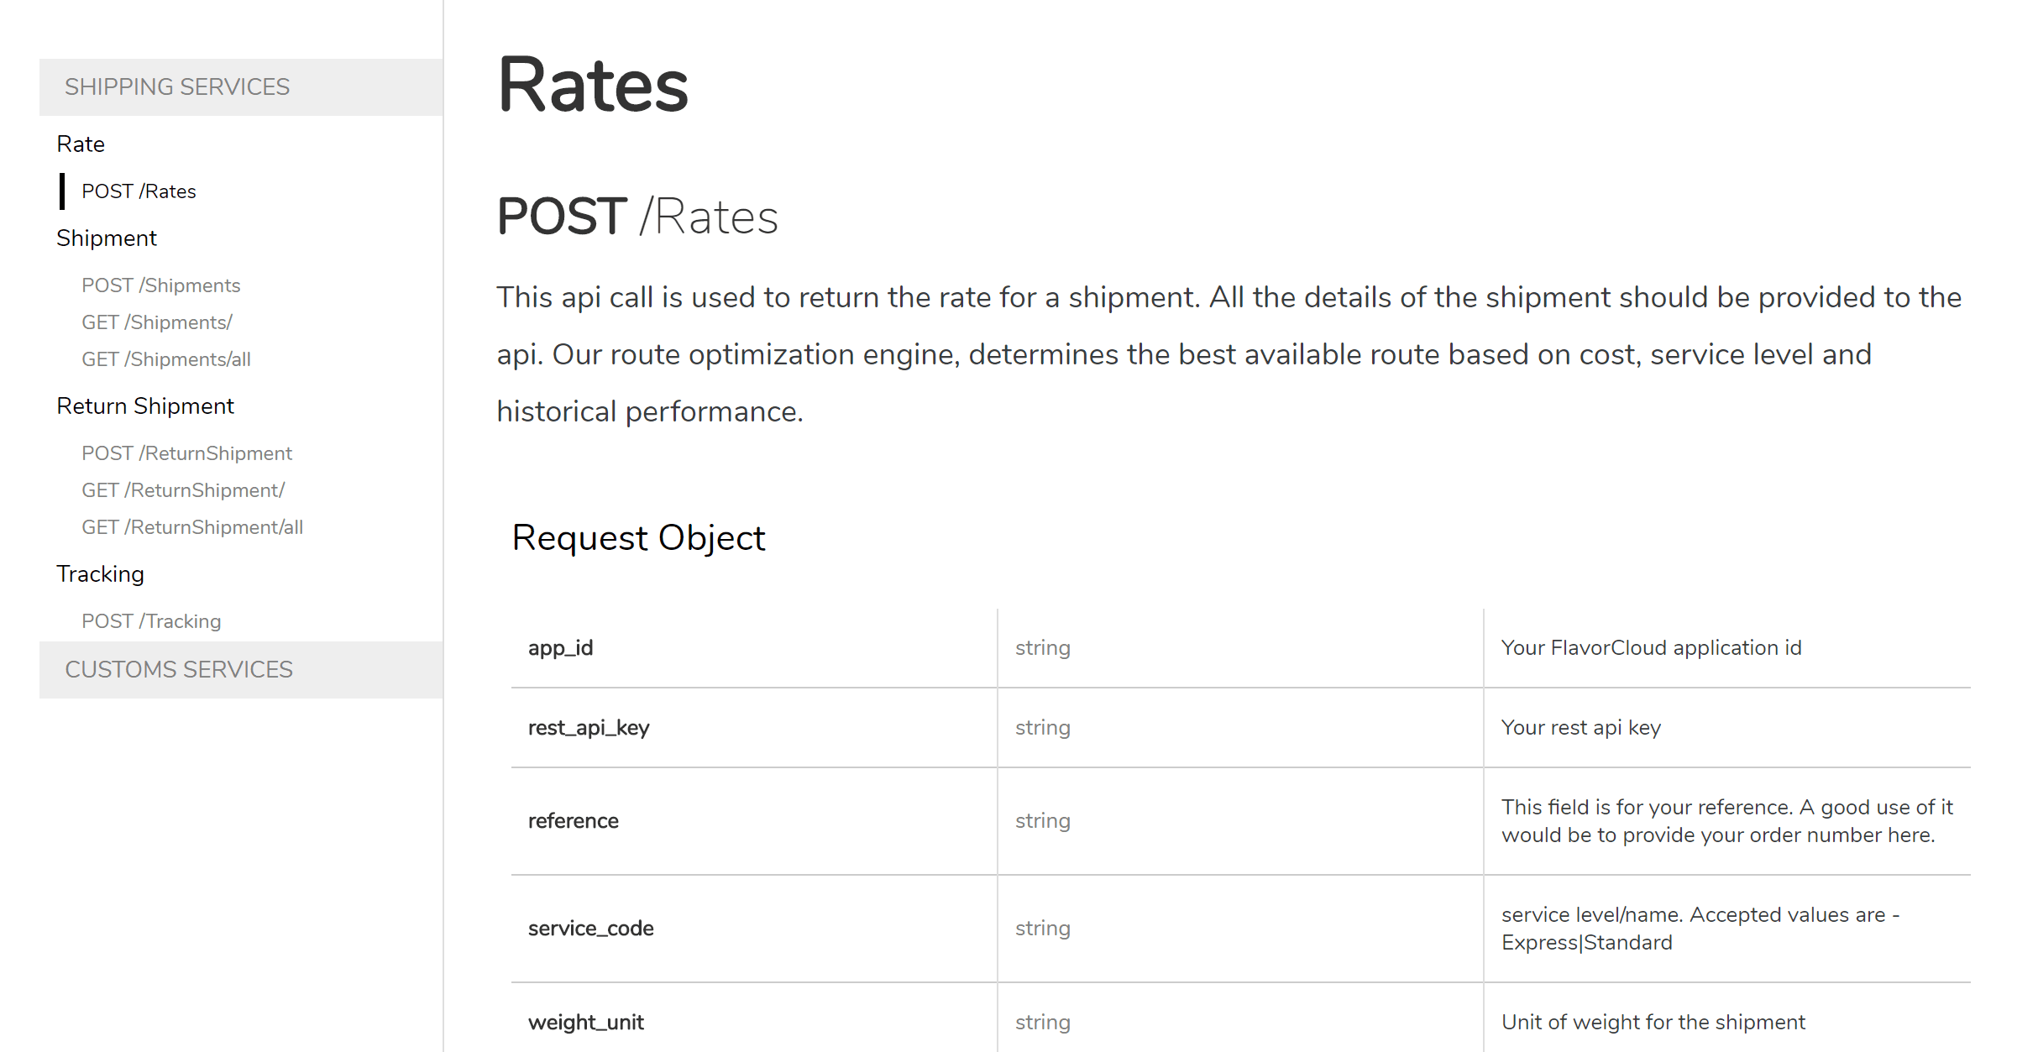Click the POST /Rates section heading
Image resolution: width=2038 pixels, height=1052 pixels.
[637, 217]
